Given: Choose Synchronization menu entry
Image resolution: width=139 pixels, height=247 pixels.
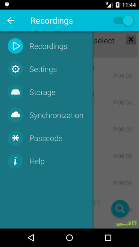Looking at the screenshot, I should 56,115.
